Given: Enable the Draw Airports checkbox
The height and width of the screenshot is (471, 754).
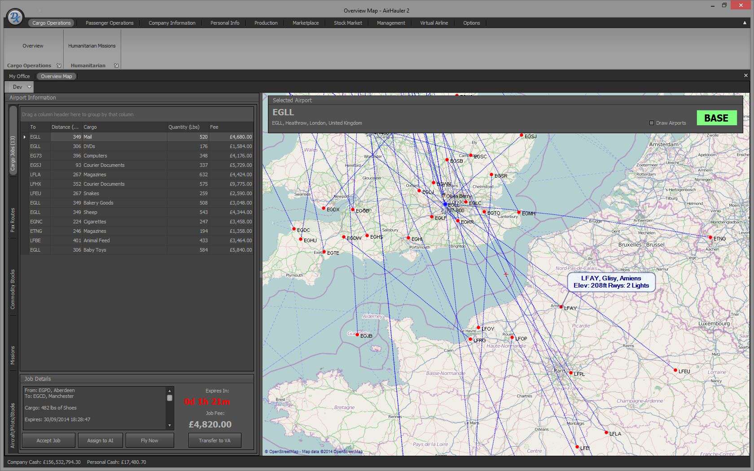Looking at the screenshot, I should [652, 123].
